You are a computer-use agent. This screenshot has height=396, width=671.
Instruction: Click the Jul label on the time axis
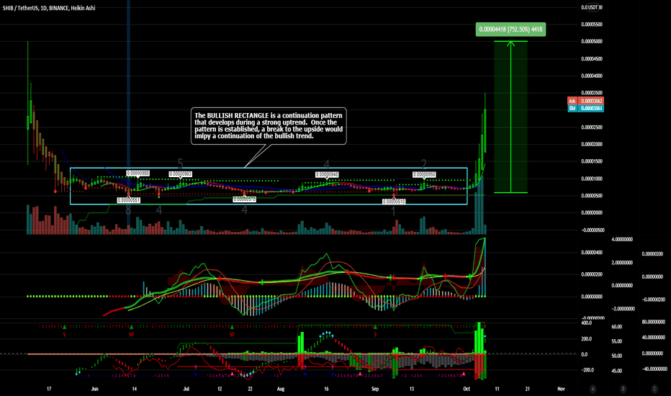click(186, 389)
